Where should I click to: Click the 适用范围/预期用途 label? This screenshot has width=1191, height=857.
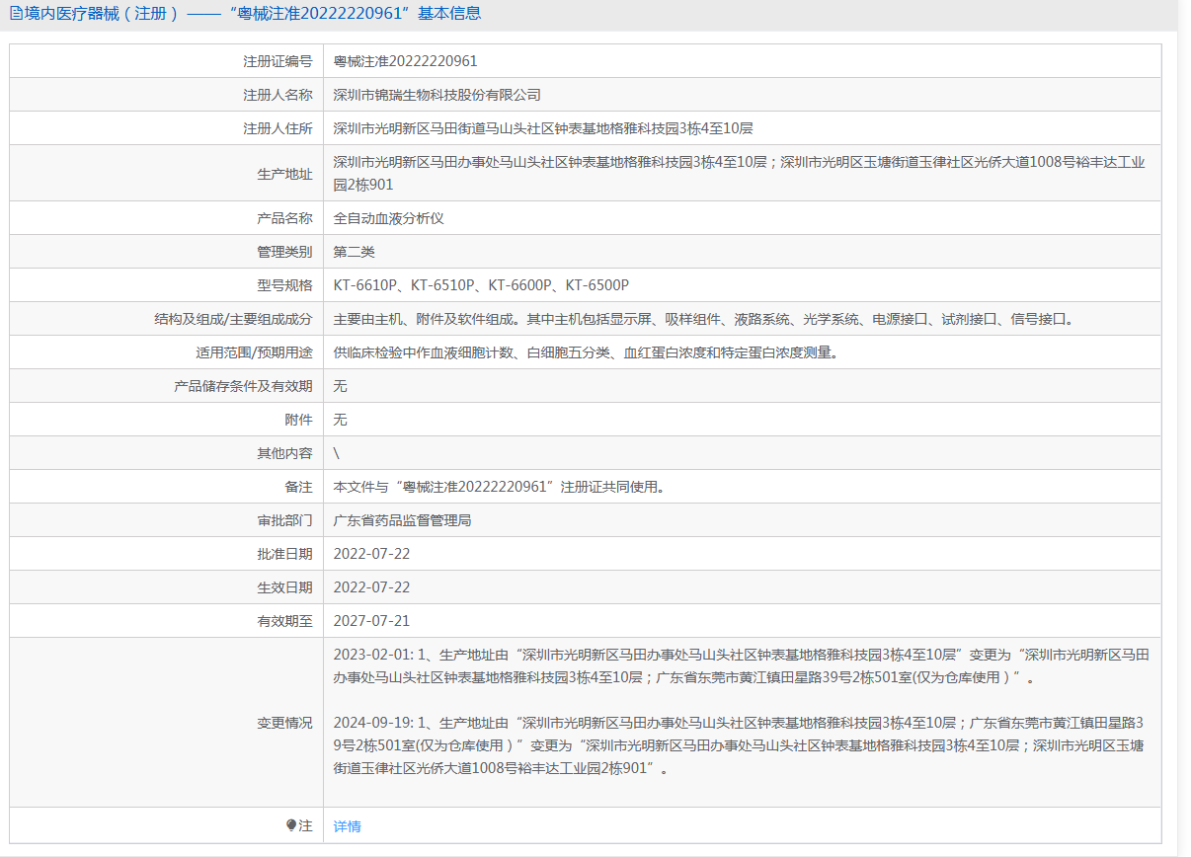pos(254,352)
